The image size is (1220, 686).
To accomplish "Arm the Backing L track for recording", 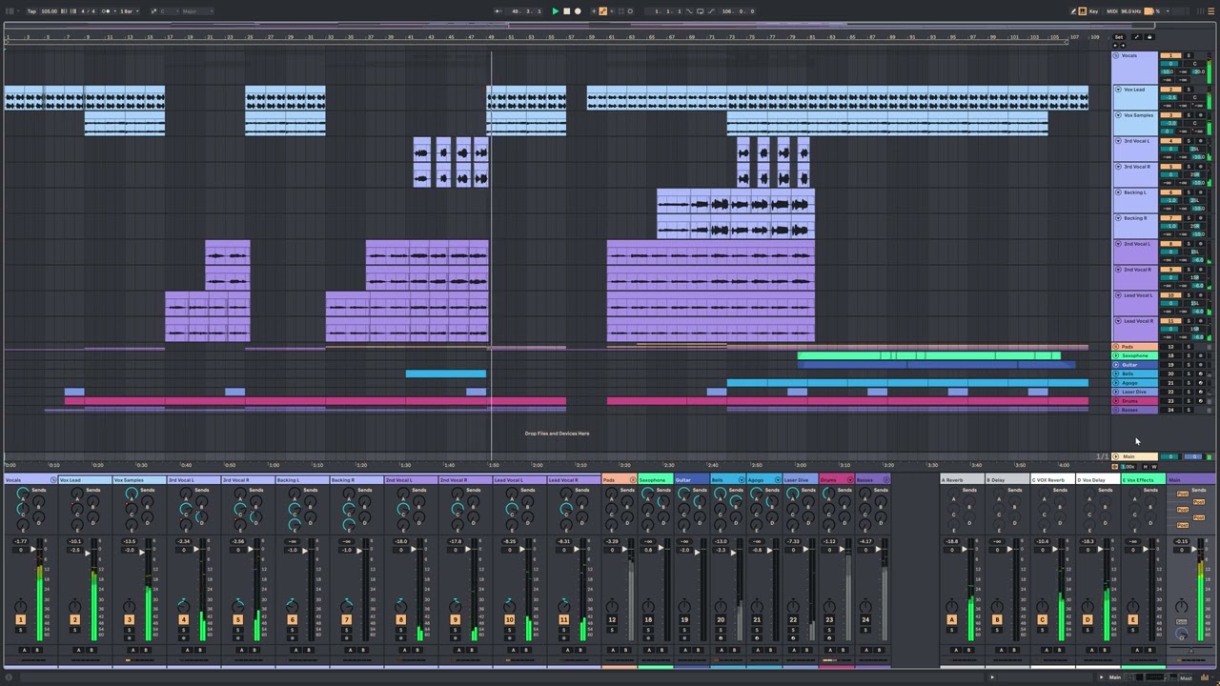I will 292,638.
